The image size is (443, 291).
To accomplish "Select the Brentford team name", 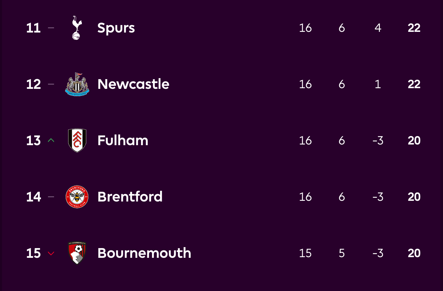I will (x=130, y=197).
